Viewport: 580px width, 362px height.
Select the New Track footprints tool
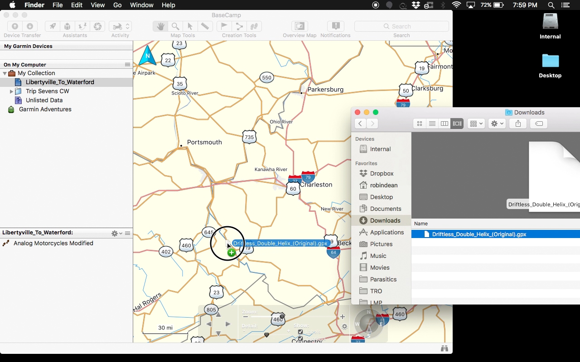point(254,26)
